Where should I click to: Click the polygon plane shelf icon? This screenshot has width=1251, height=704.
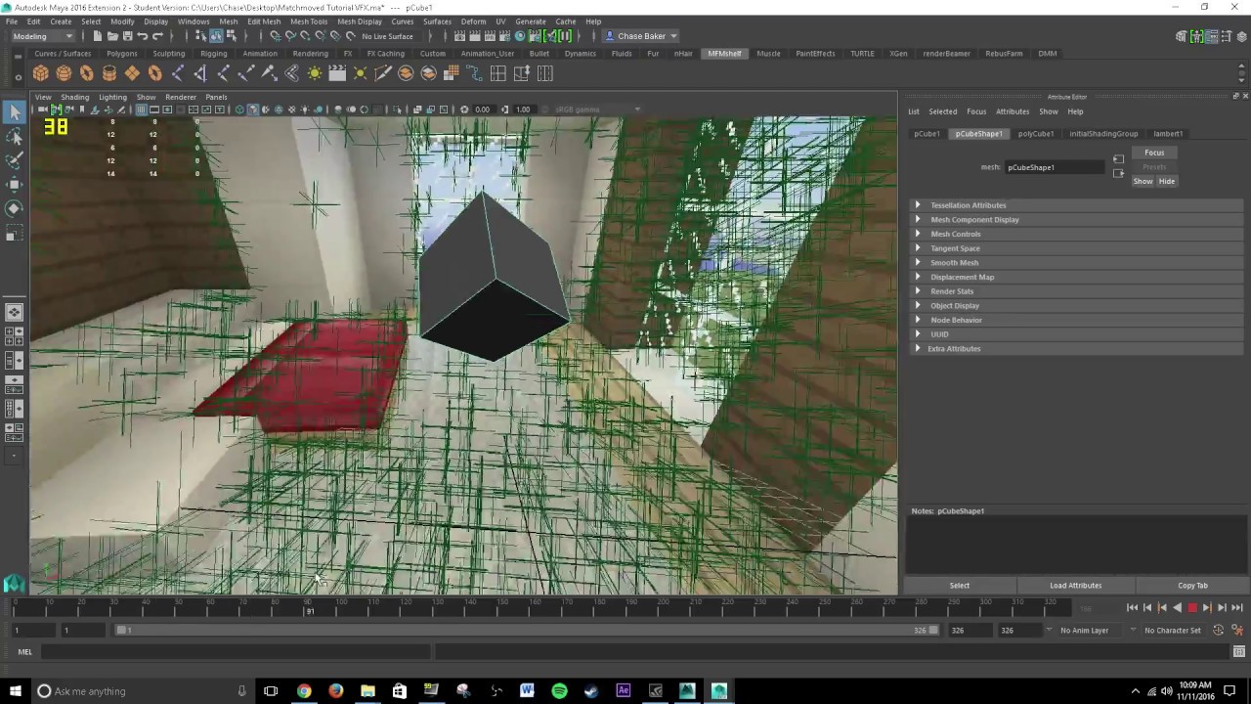(x=132, y=73)
